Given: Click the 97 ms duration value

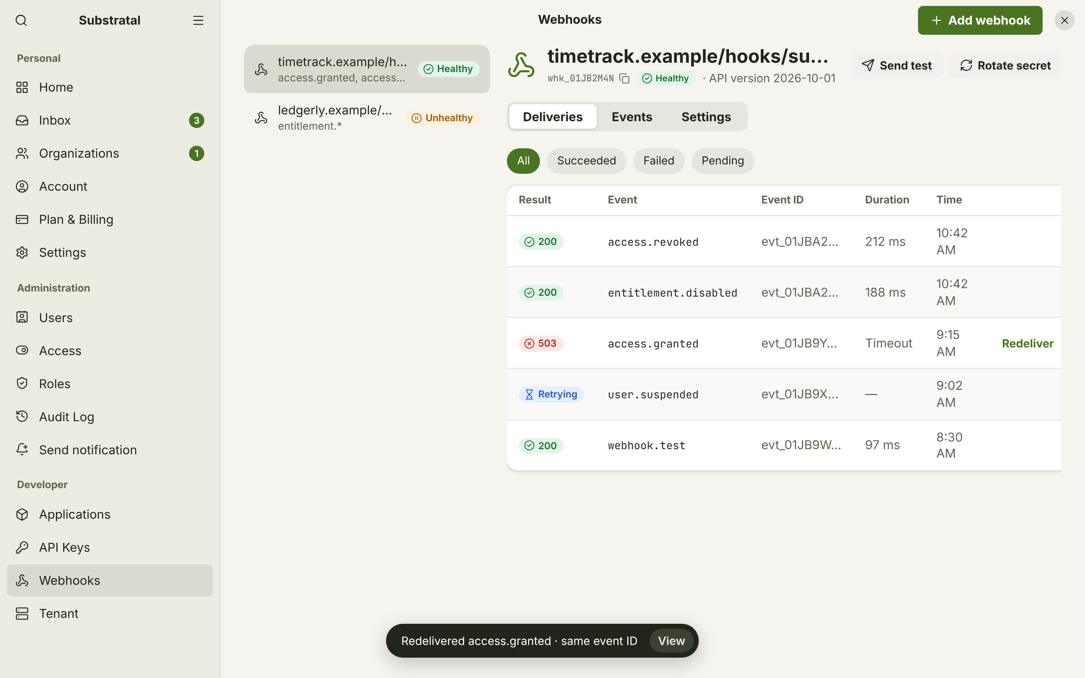Looking at the screenshot, I should click(882, 445).
